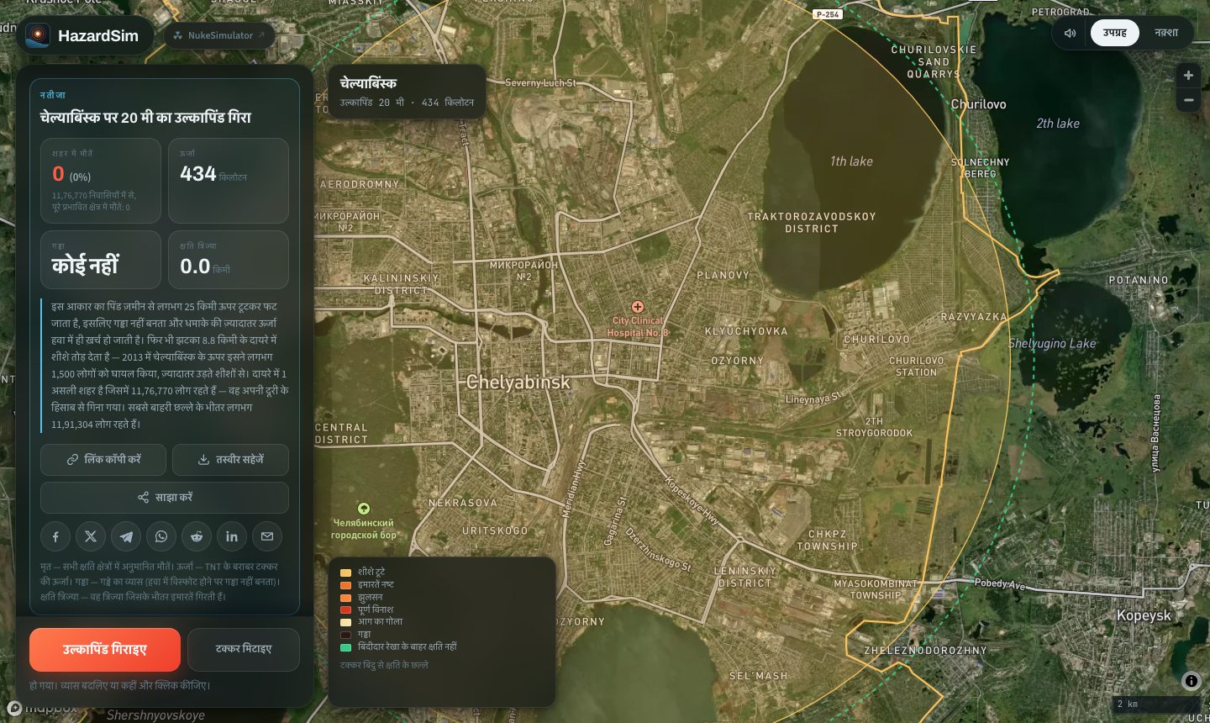This screenshot has height=723, width=1210.
Task: Open map attribution info icon
Action: 1191,681
